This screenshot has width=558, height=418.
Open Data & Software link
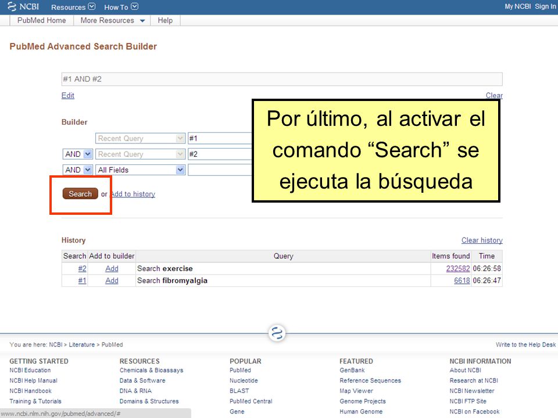142,381
